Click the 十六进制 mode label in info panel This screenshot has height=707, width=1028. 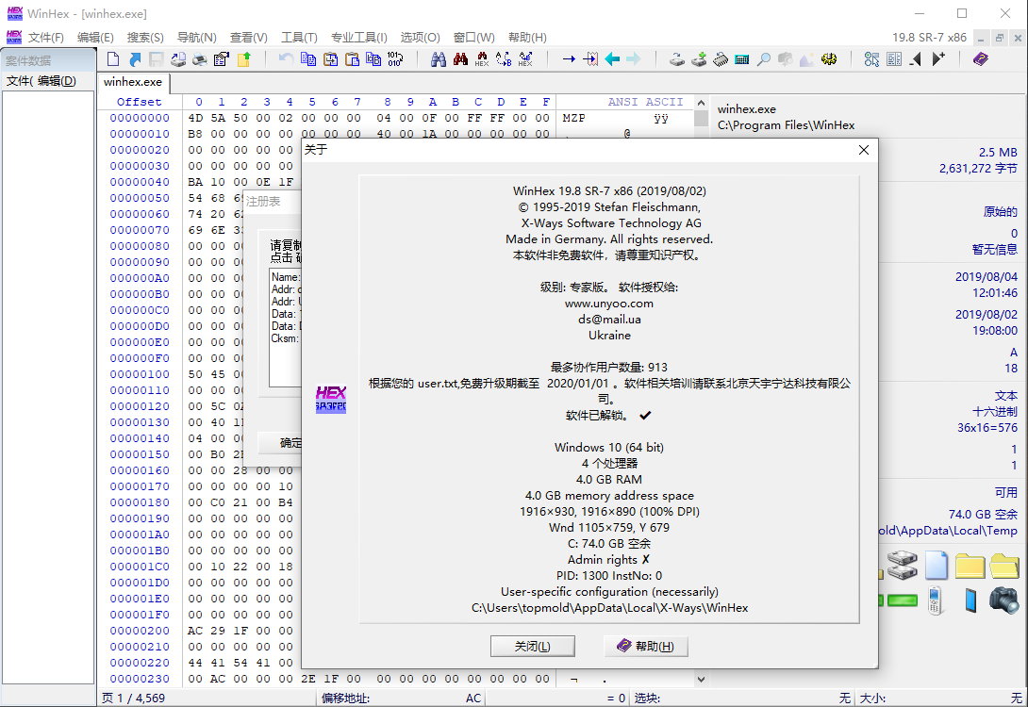coord(995,412)
